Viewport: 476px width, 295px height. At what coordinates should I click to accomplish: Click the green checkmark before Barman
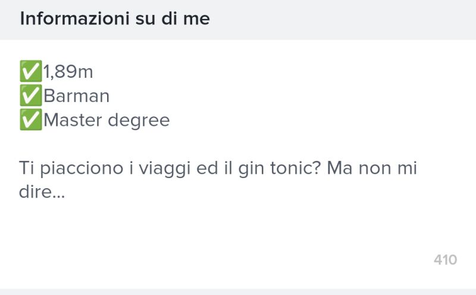(31, 96)
